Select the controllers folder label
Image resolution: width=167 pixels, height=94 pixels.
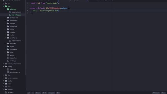tap(14, 21)
